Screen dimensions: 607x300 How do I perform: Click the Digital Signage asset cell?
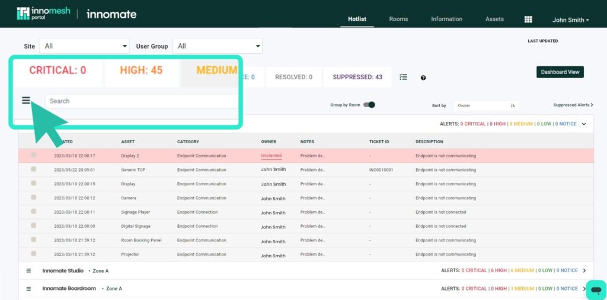pos(136,226)
